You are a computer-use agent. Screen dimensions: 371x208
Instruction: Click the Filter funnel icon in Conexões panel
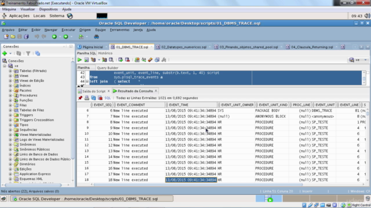coord(28,53)
